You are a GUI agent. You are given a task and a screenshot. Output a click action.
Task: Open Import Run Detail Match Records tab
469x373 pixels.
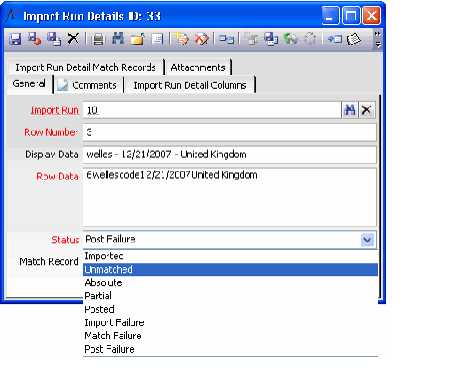pos(85,67)
